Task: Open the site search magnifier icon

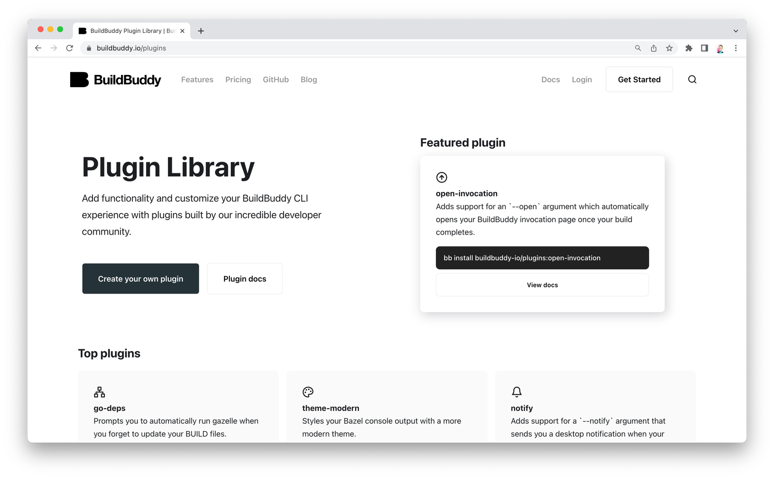Action: coord(692,79)
